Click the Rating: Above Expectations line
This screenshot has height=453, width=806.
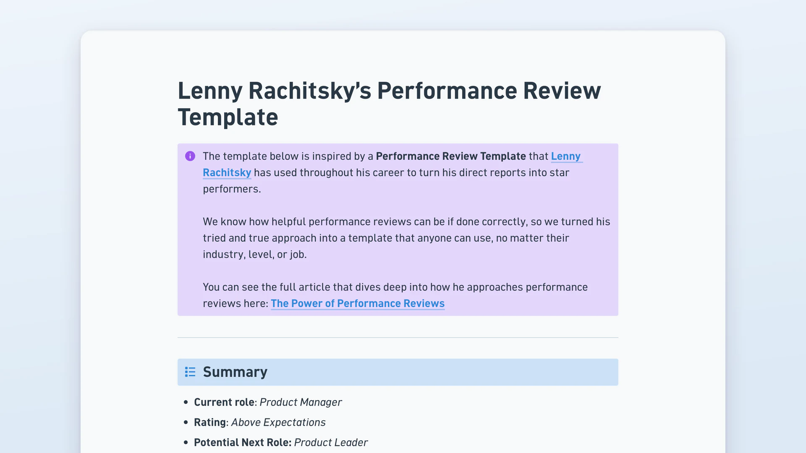pos(260,422)
